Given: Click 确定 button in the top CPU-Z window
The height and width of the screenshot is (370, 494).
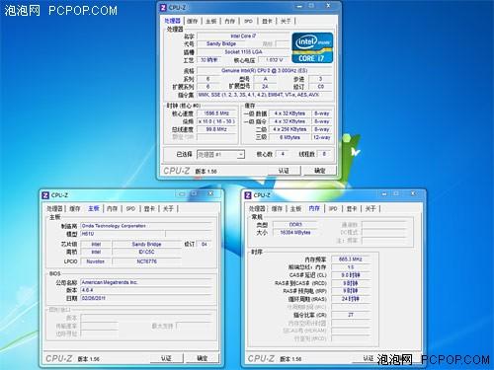Looking at the screenshot, I should coord(320,171).
